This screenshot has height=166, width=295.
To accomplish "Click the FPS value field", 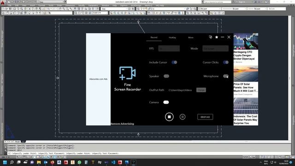I will (169, 48).
